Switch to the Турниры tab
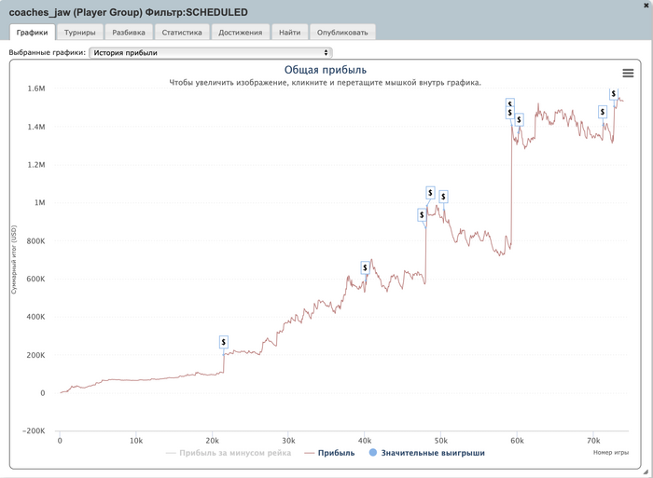Image resolution: width=653 pixels, height=478 pixels. tap(79, 33)
